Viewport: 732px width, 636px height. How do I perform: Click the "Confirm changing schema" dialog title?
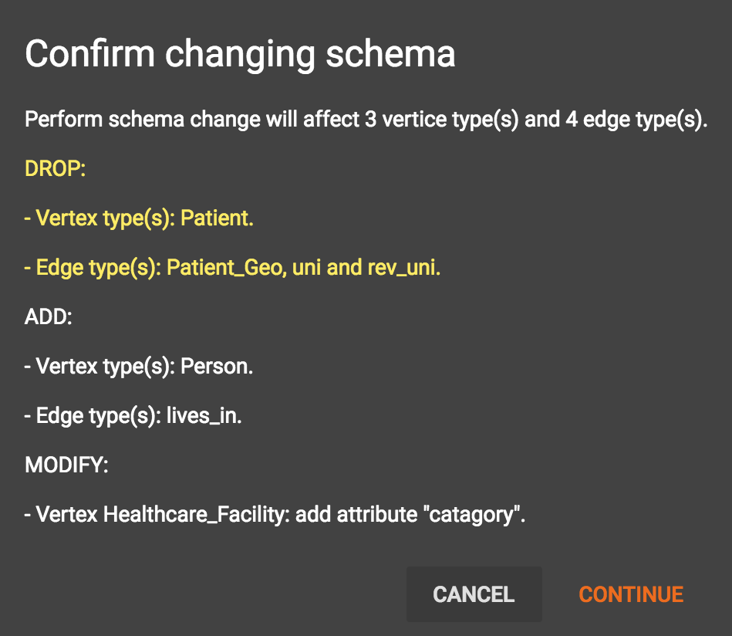(240, 55)
